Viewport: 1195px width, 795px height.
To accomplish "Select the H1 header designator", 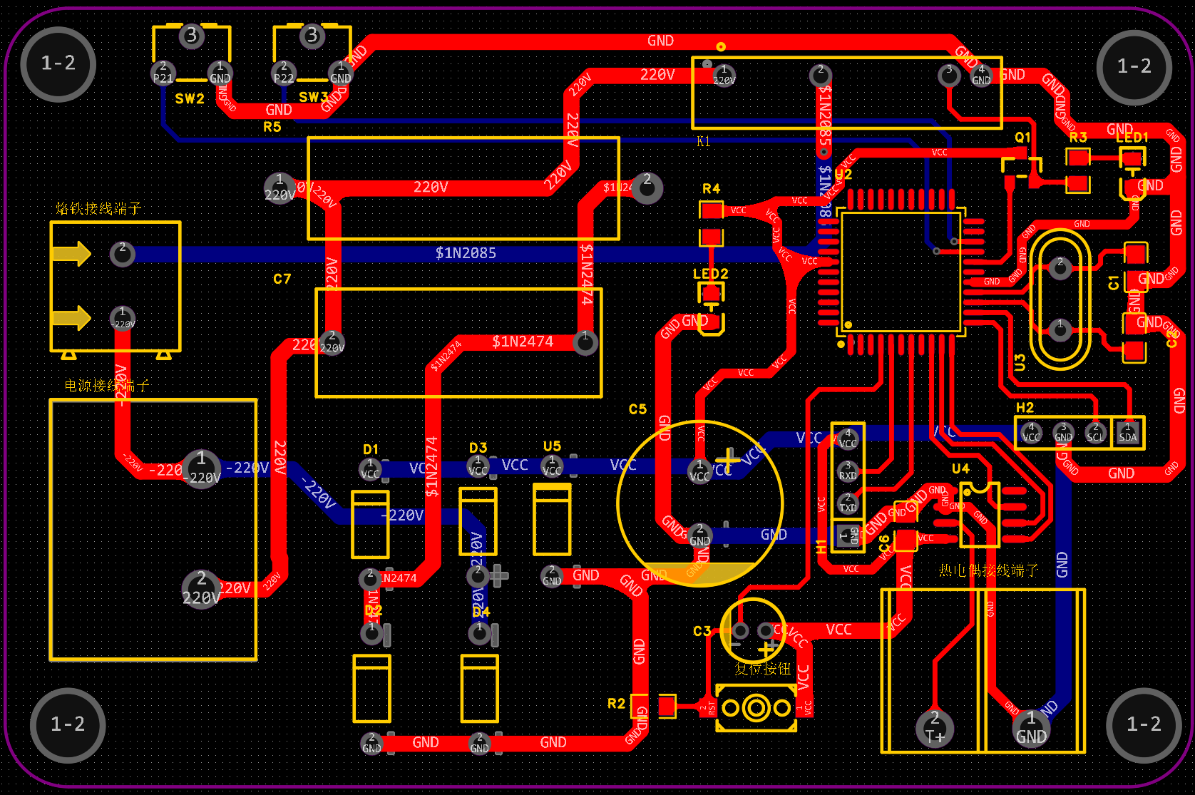I will [x=821, y=547].
